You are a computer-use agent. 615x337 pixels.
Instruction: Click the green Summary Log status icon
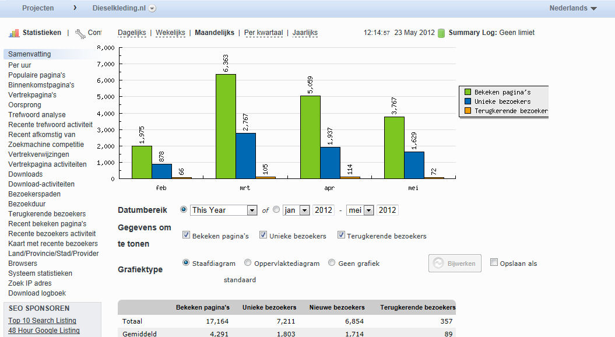(x=441, y=33)
